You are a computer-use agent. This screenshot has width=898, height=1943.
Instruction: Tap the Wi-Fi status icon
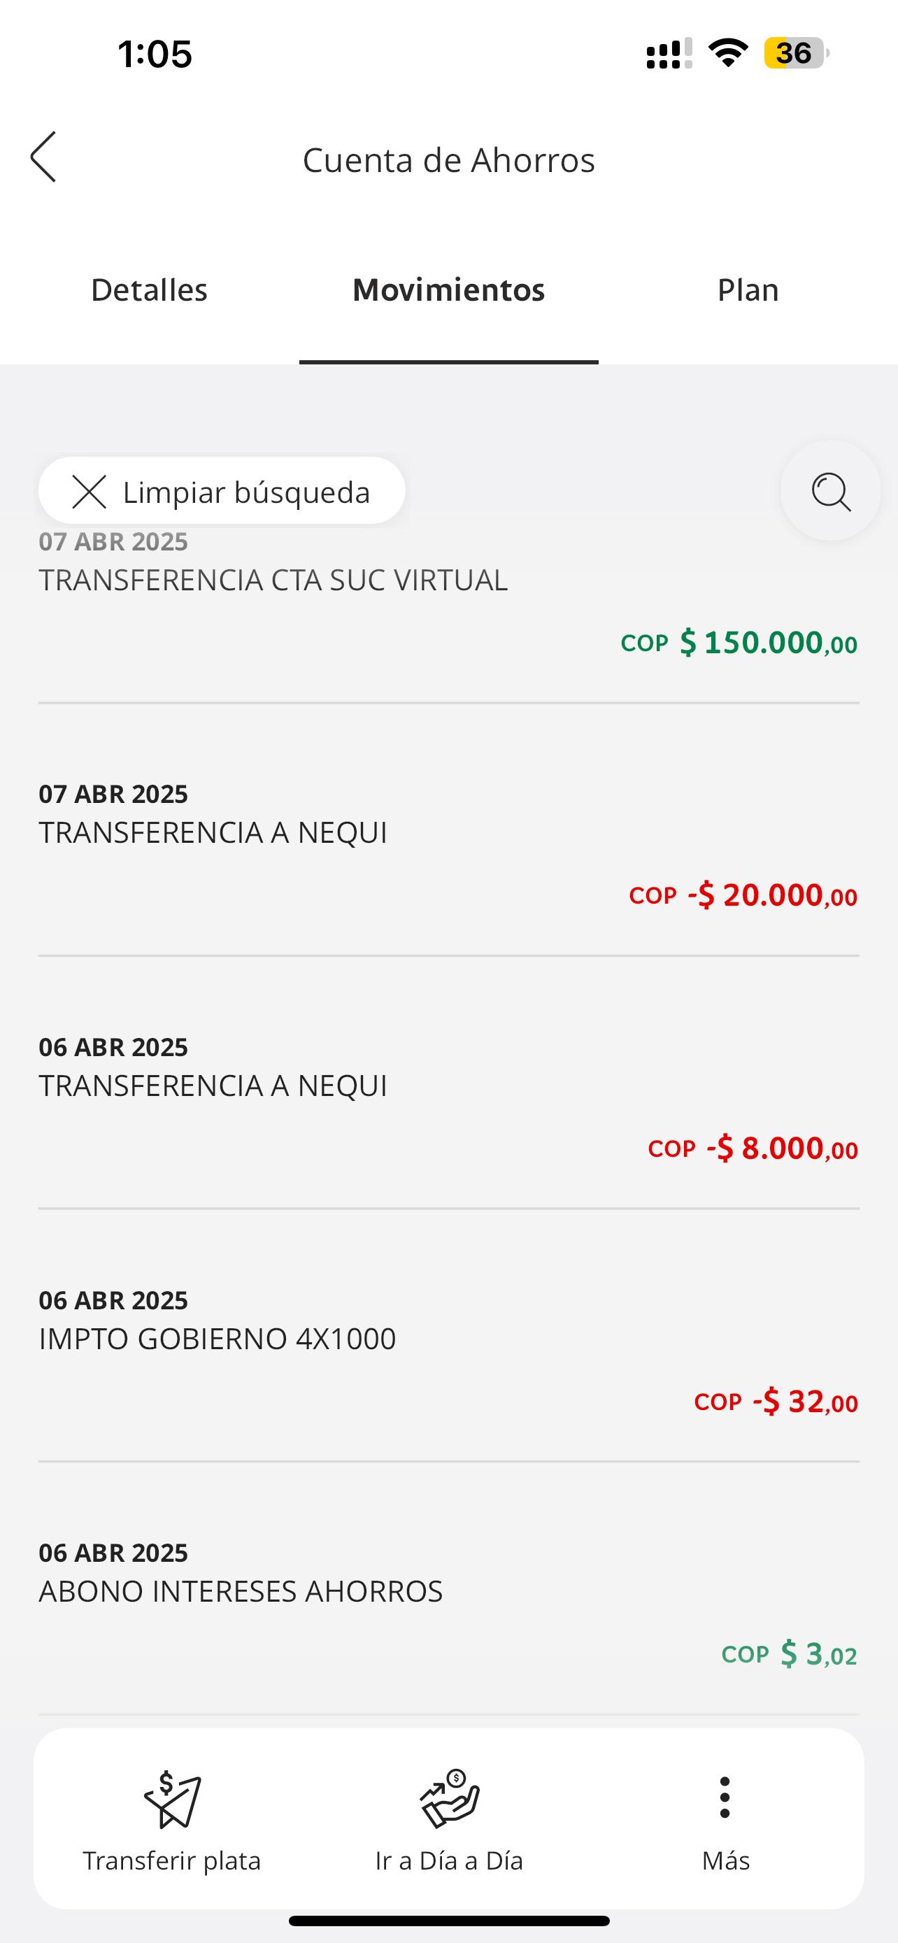pos(727,54)
